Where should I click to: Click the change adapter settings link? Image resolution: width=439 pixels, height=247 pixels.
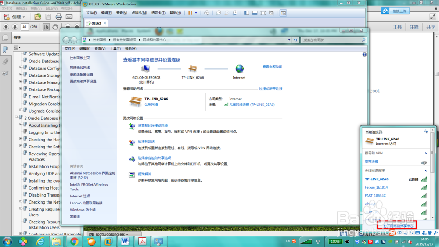(x=82, y=75)
